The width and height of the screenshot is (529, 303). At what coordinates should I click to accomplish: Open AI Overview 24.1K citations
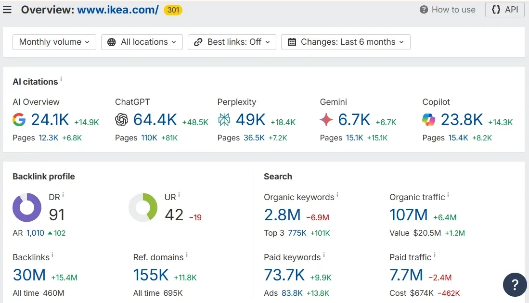[x=50, y=120]
